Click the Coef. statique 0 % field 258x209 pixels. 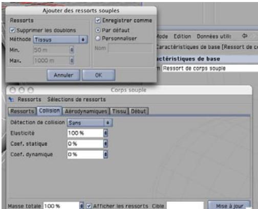pos(85,144)
